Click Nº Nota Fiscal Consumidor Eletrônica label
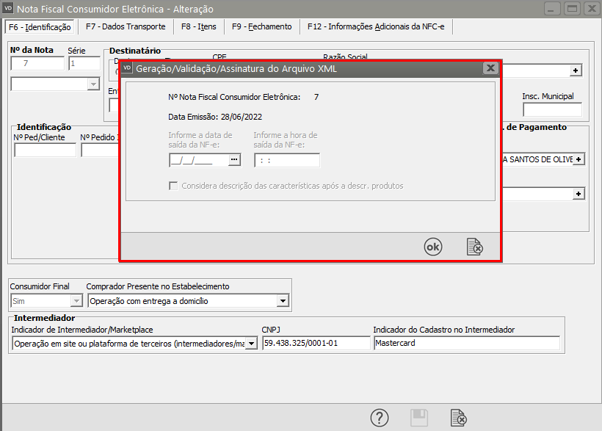 (x=234, y=97)
